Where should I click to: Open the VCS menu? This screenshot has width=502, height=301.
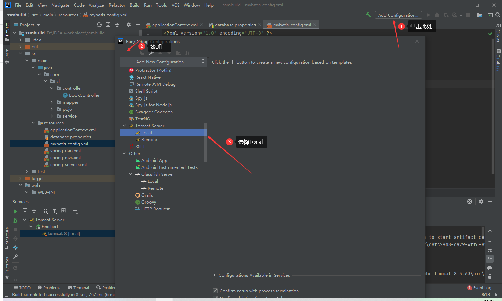(x=175, y=5)
